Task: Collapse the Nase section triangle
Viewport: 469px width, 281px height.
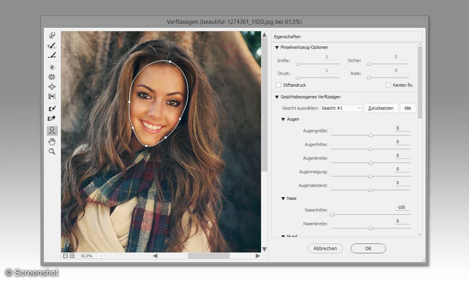Action: [x=283, y=199]
